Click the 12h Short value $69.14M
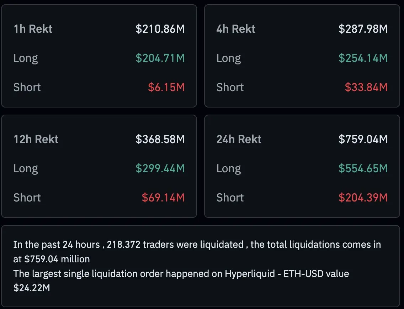Viewport: 404px width, 309px height. coord(163,198)
